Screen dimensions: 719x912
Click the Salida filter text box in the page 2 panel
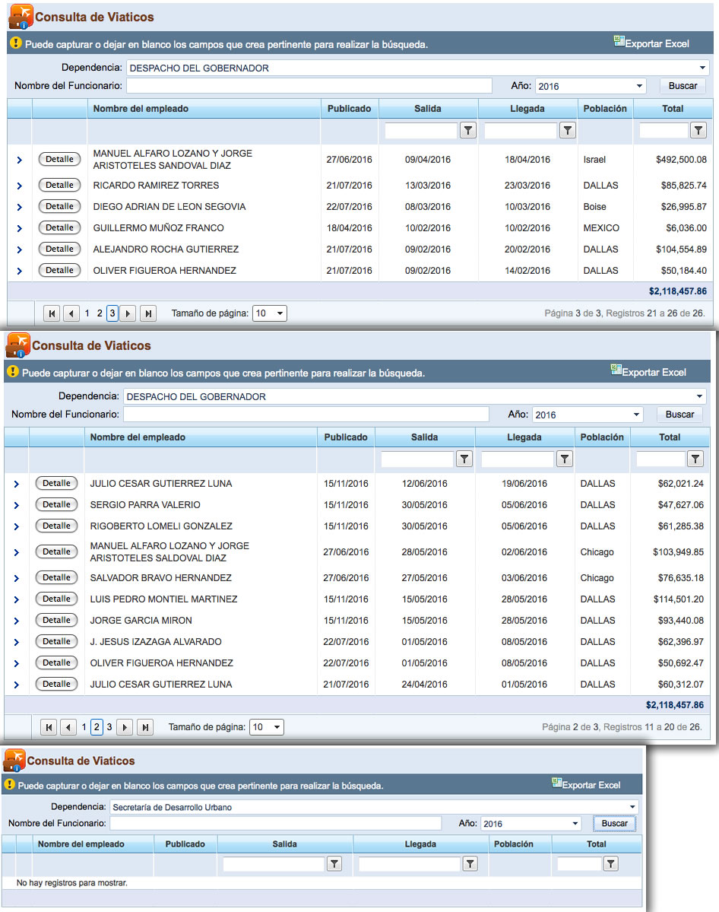pyautogui.click(x=417, y=459)
